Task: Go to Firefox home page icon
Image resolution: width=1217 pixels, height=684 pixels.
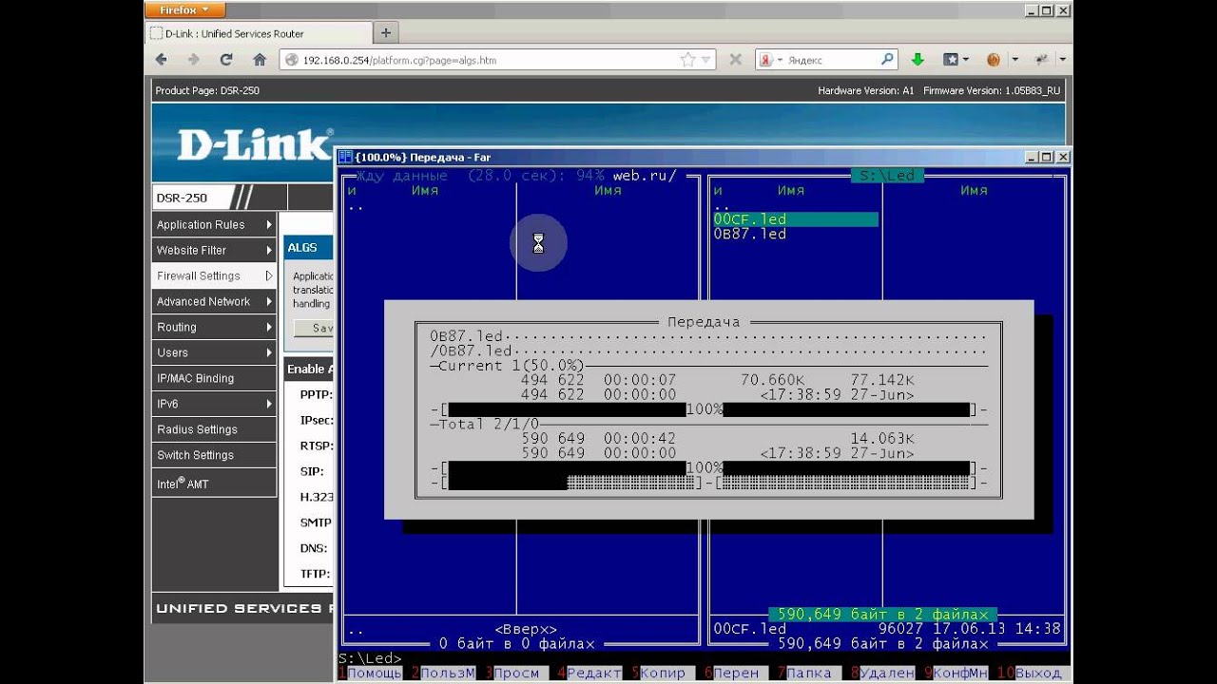Action: tap(260, 60)
